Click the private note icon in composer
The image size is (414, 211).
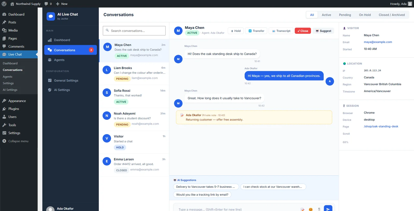[x=302, y=209]
